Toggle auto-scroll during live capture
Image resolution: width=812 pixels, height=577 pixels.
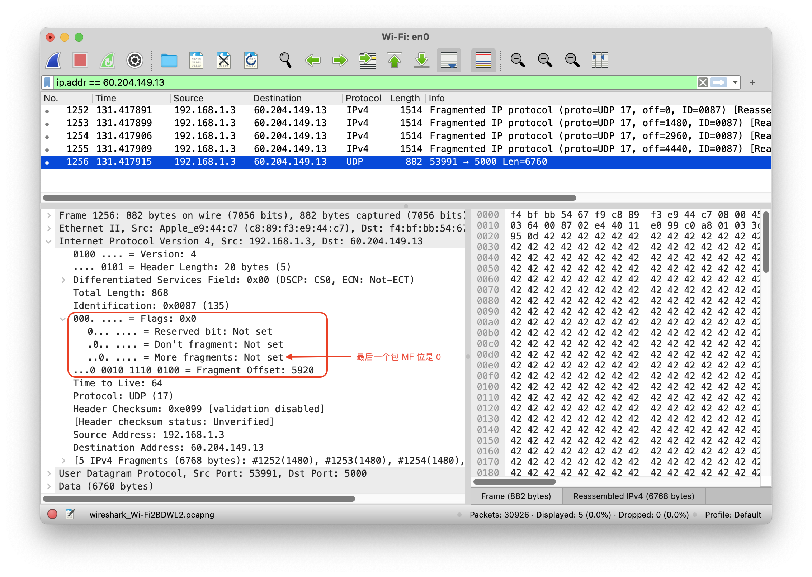[449, 60]
